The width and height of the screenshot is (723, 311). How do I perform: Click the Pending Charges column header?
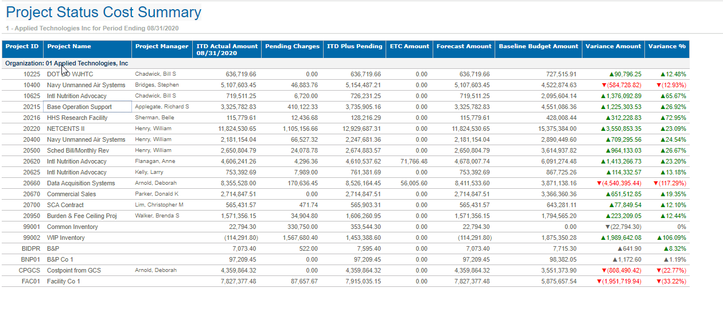click(292, 46)
